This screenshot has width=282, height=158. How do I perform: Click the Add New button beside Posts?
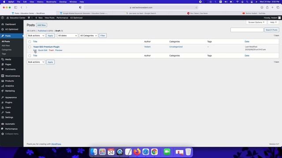(x=41, y=25)
